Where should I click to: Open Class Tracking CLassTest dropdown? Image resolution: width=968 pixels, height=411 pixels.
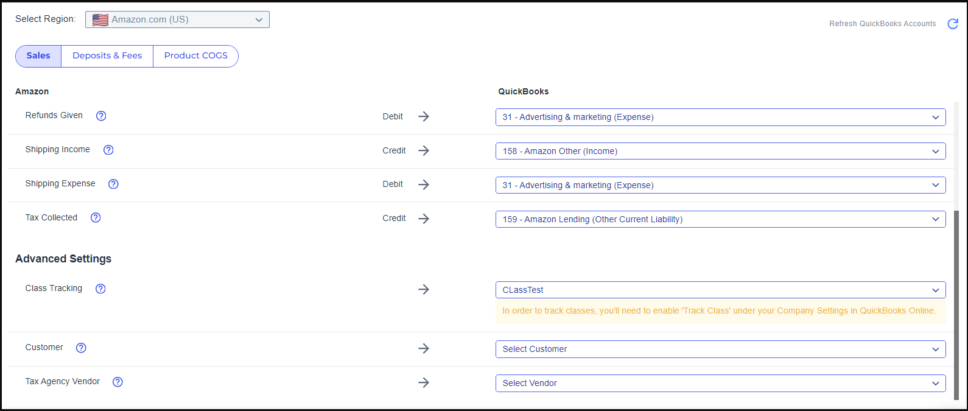click(720, 290)
